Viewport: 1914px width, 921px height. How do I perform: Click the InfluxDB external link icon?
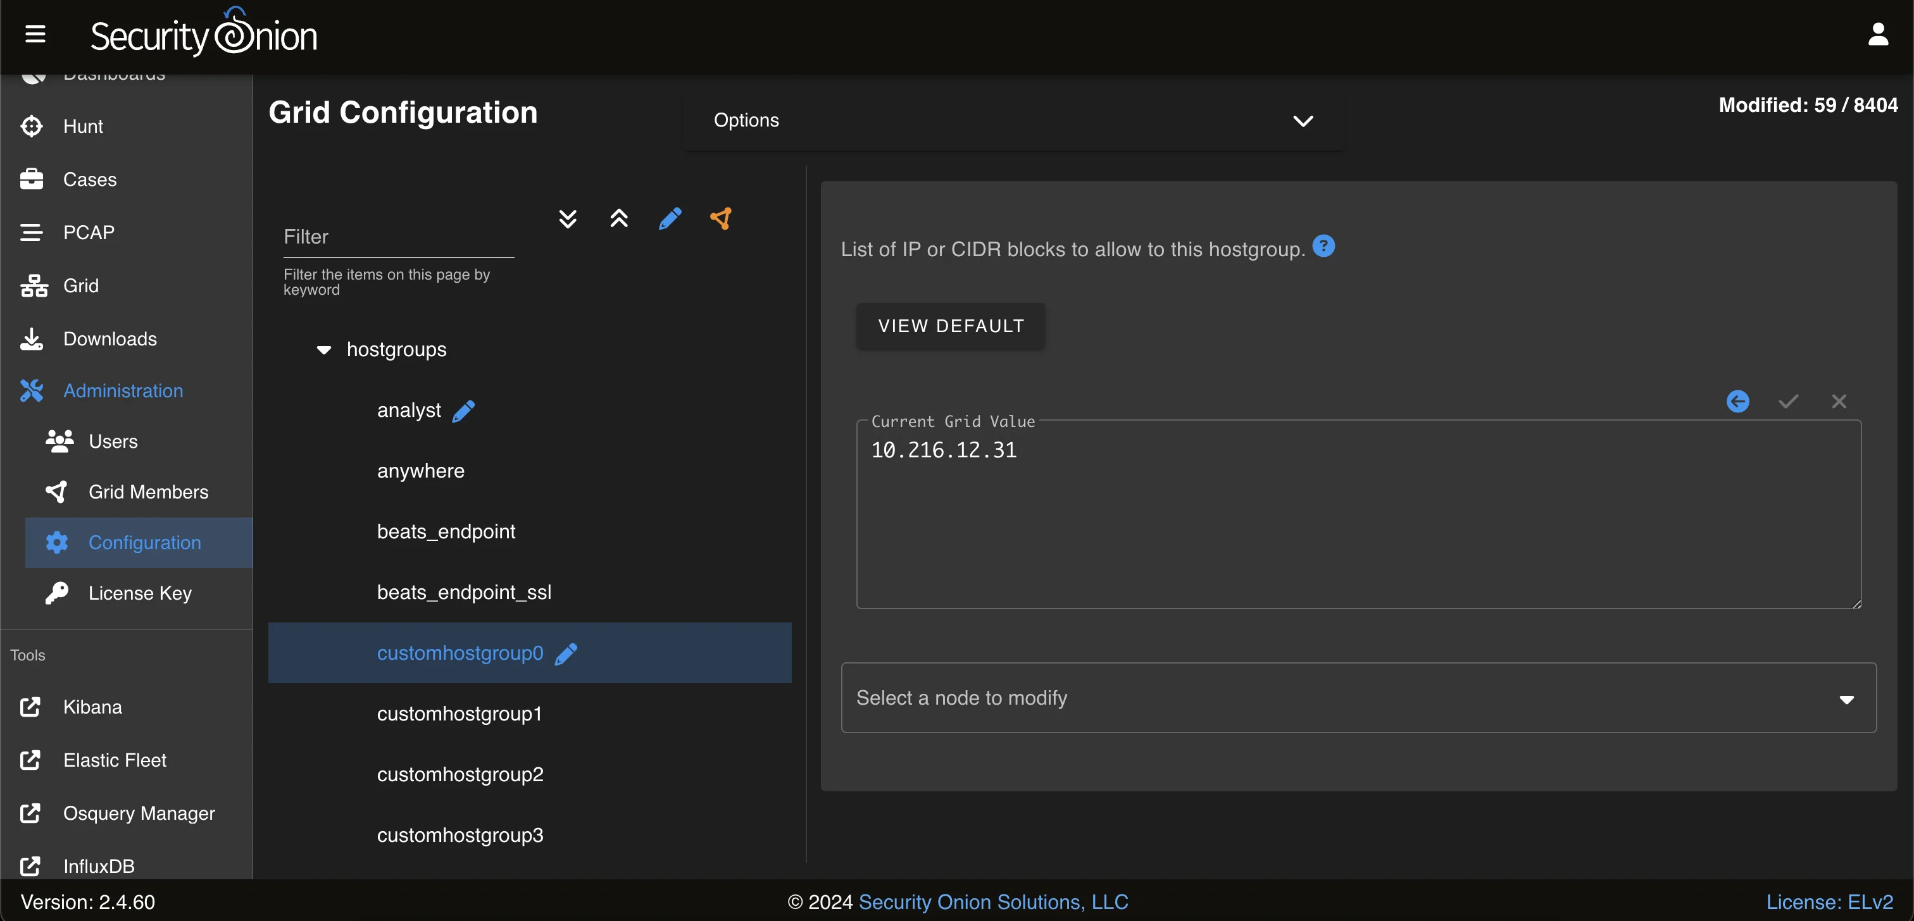30,866
